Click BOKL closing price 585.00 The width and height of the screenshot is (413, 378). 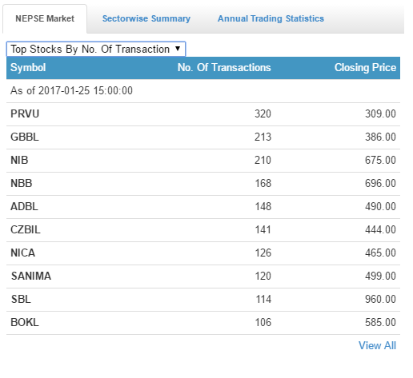click(x=380, y=323)
